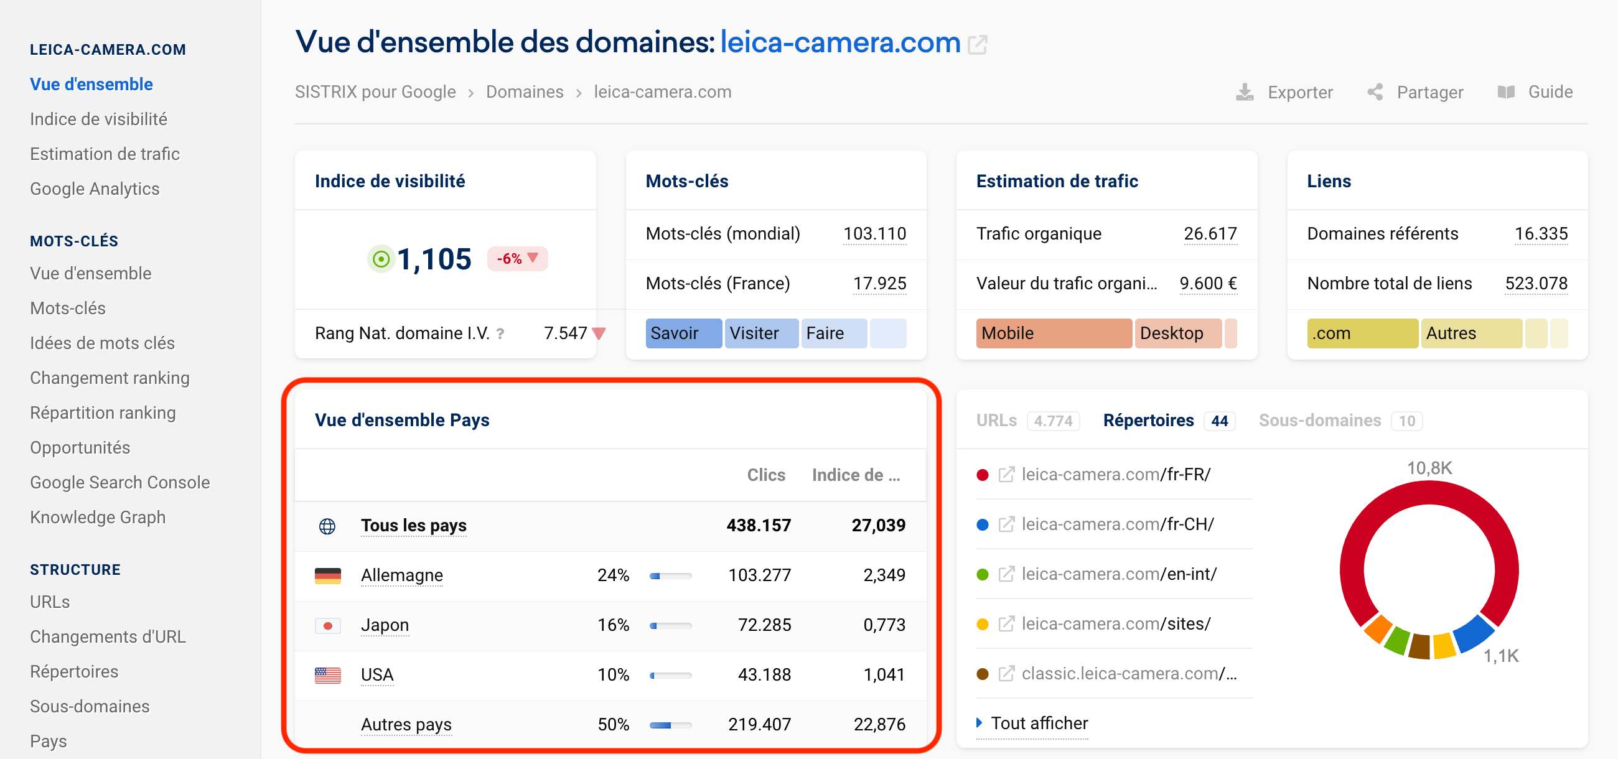Click the blue dot for /fr-CH/ directory

[983, 524]
